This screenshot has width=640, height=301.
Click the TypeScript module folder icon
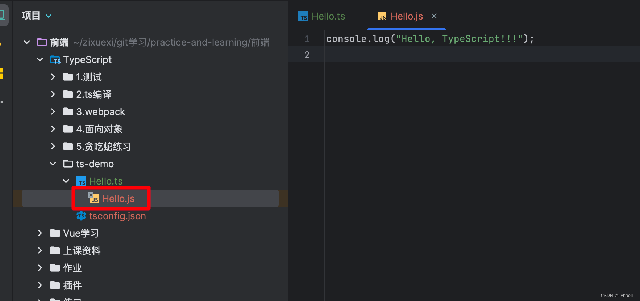click(x=55, y=59)
